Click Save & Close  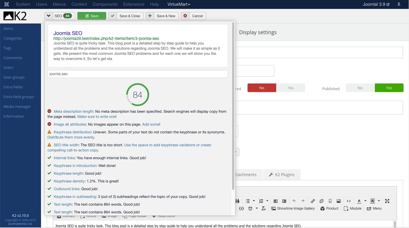point(126,16)
